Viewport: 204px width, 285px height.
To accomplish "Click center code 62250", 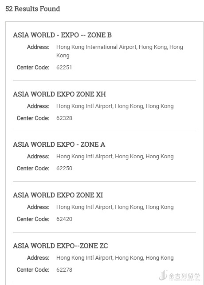I will click(64, 169).
